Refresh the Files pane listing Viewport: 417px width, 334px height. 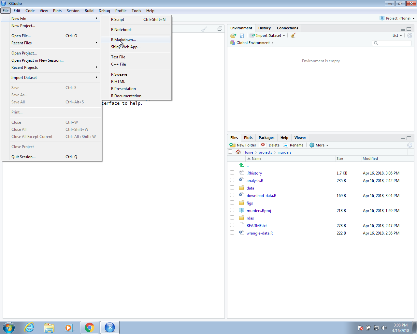click(410, 145)
